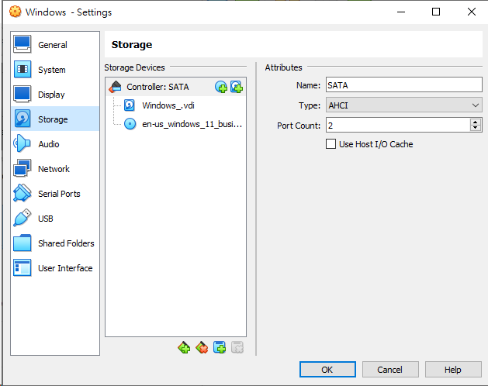
Task: Click the add new storage controller icon
Action: point(184,348)
